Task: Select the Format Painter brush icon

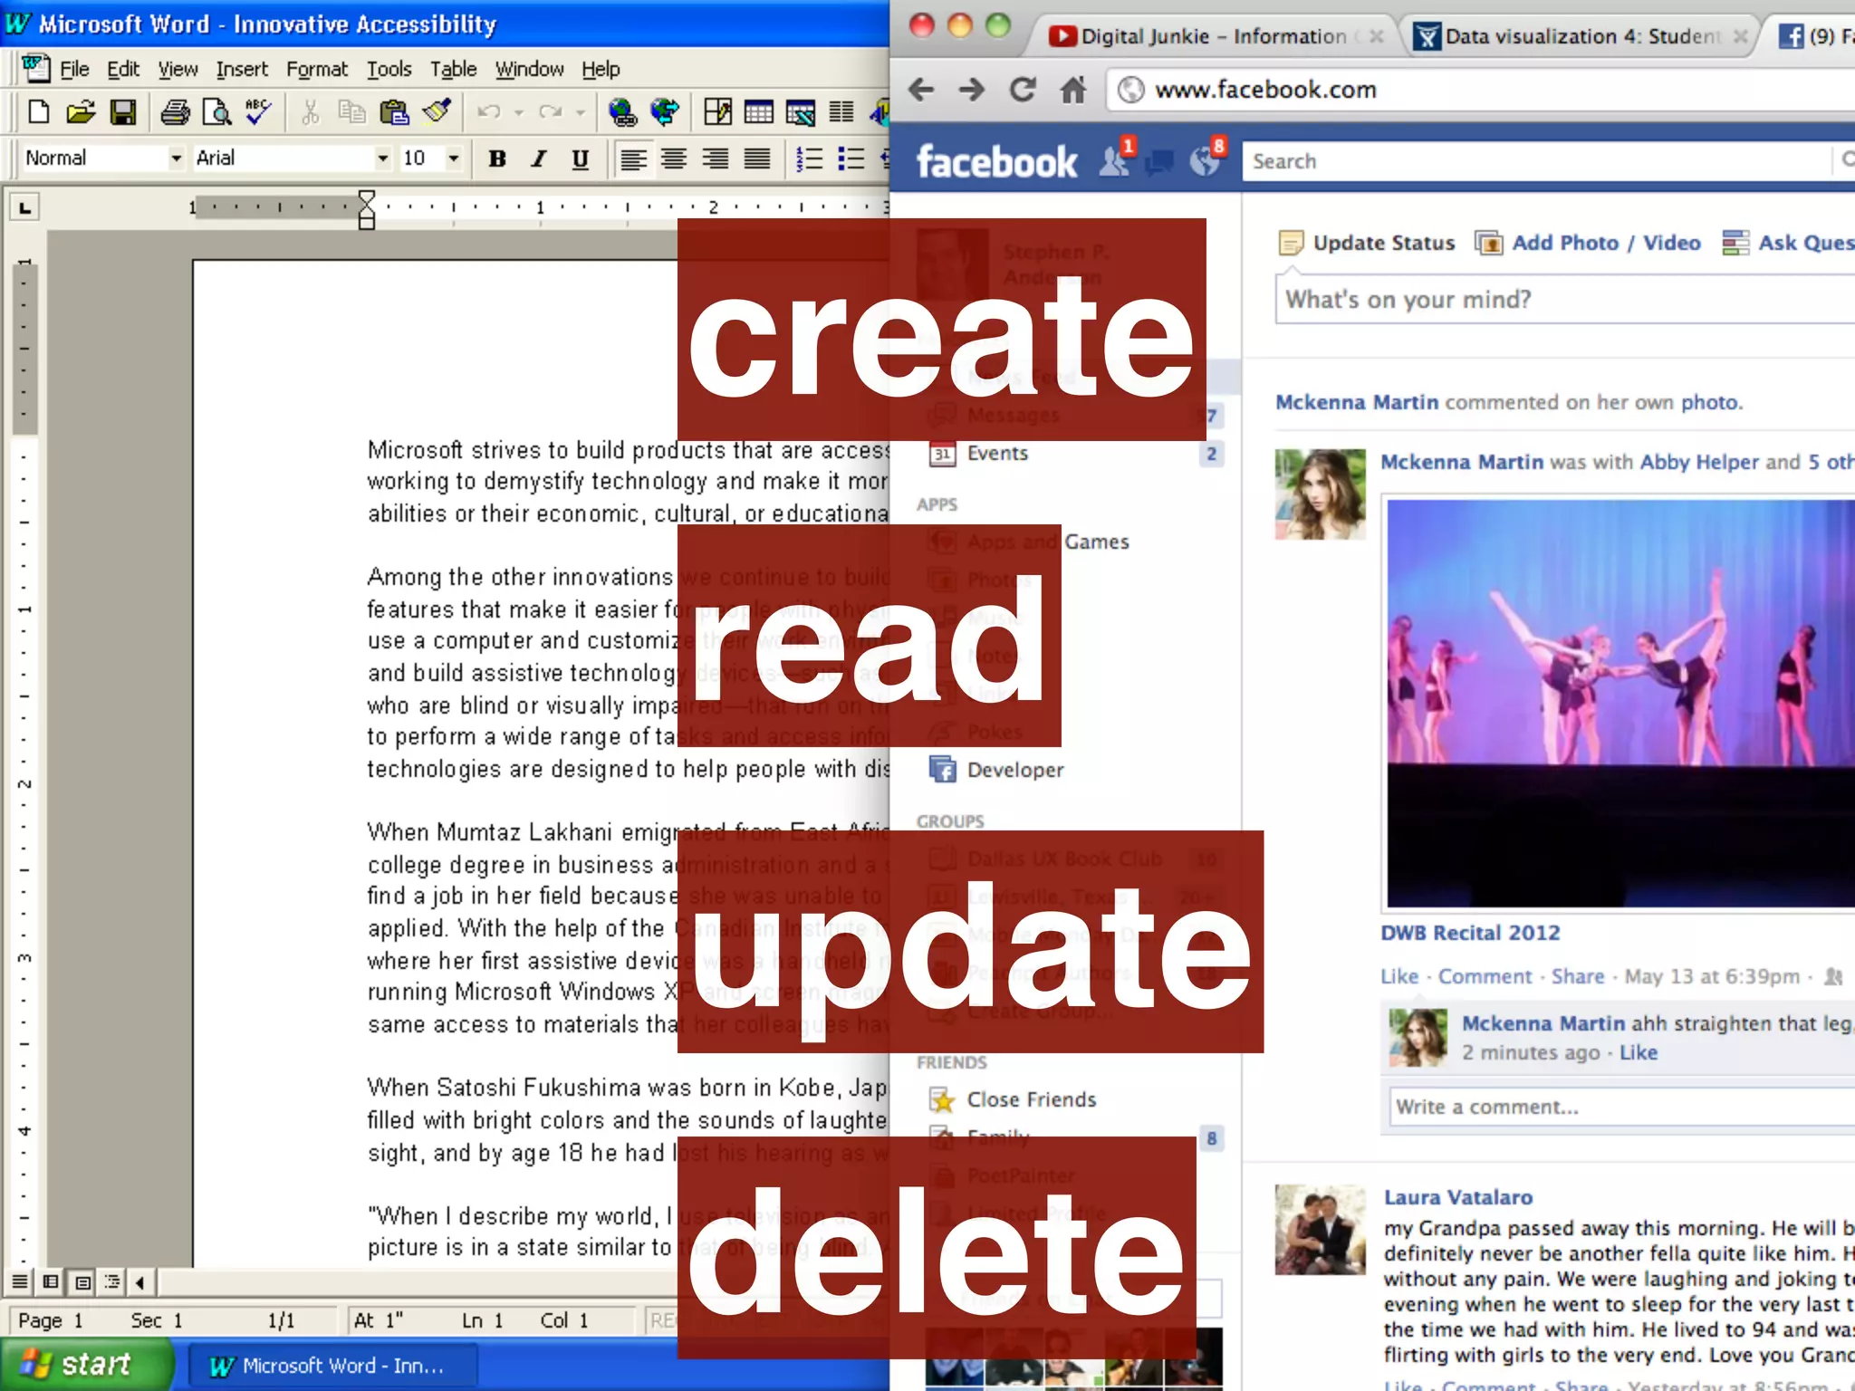Action: point(437,112)
